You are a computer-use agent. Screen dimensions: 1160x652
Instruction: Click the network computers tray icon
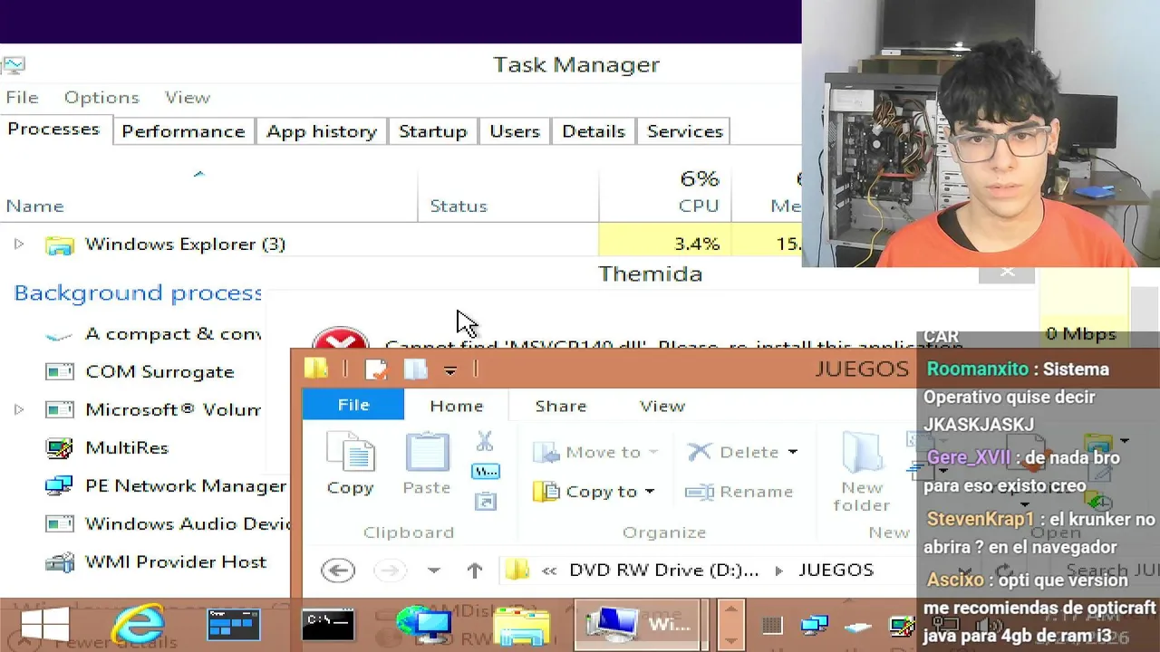[x=815, y=625]
